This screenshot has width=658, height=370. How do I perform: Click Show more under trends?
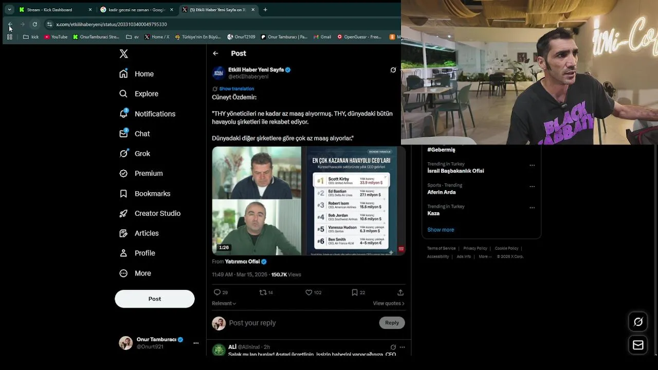441,230
